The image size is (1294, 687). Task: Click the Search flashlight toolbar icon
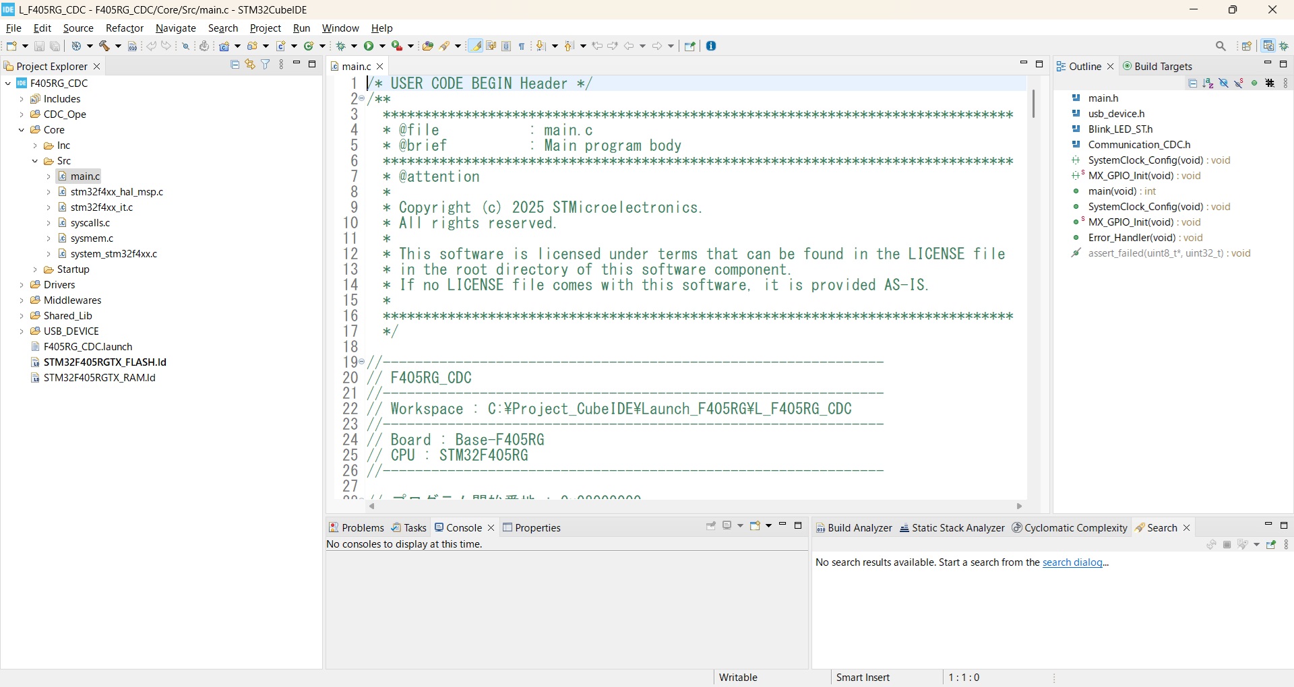(443, 46)
